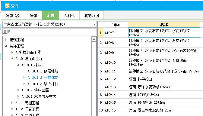Viewport: 203px width, 116px height.
Task: Click the 查询 window app icon
Action: click(x=7, y=6)
